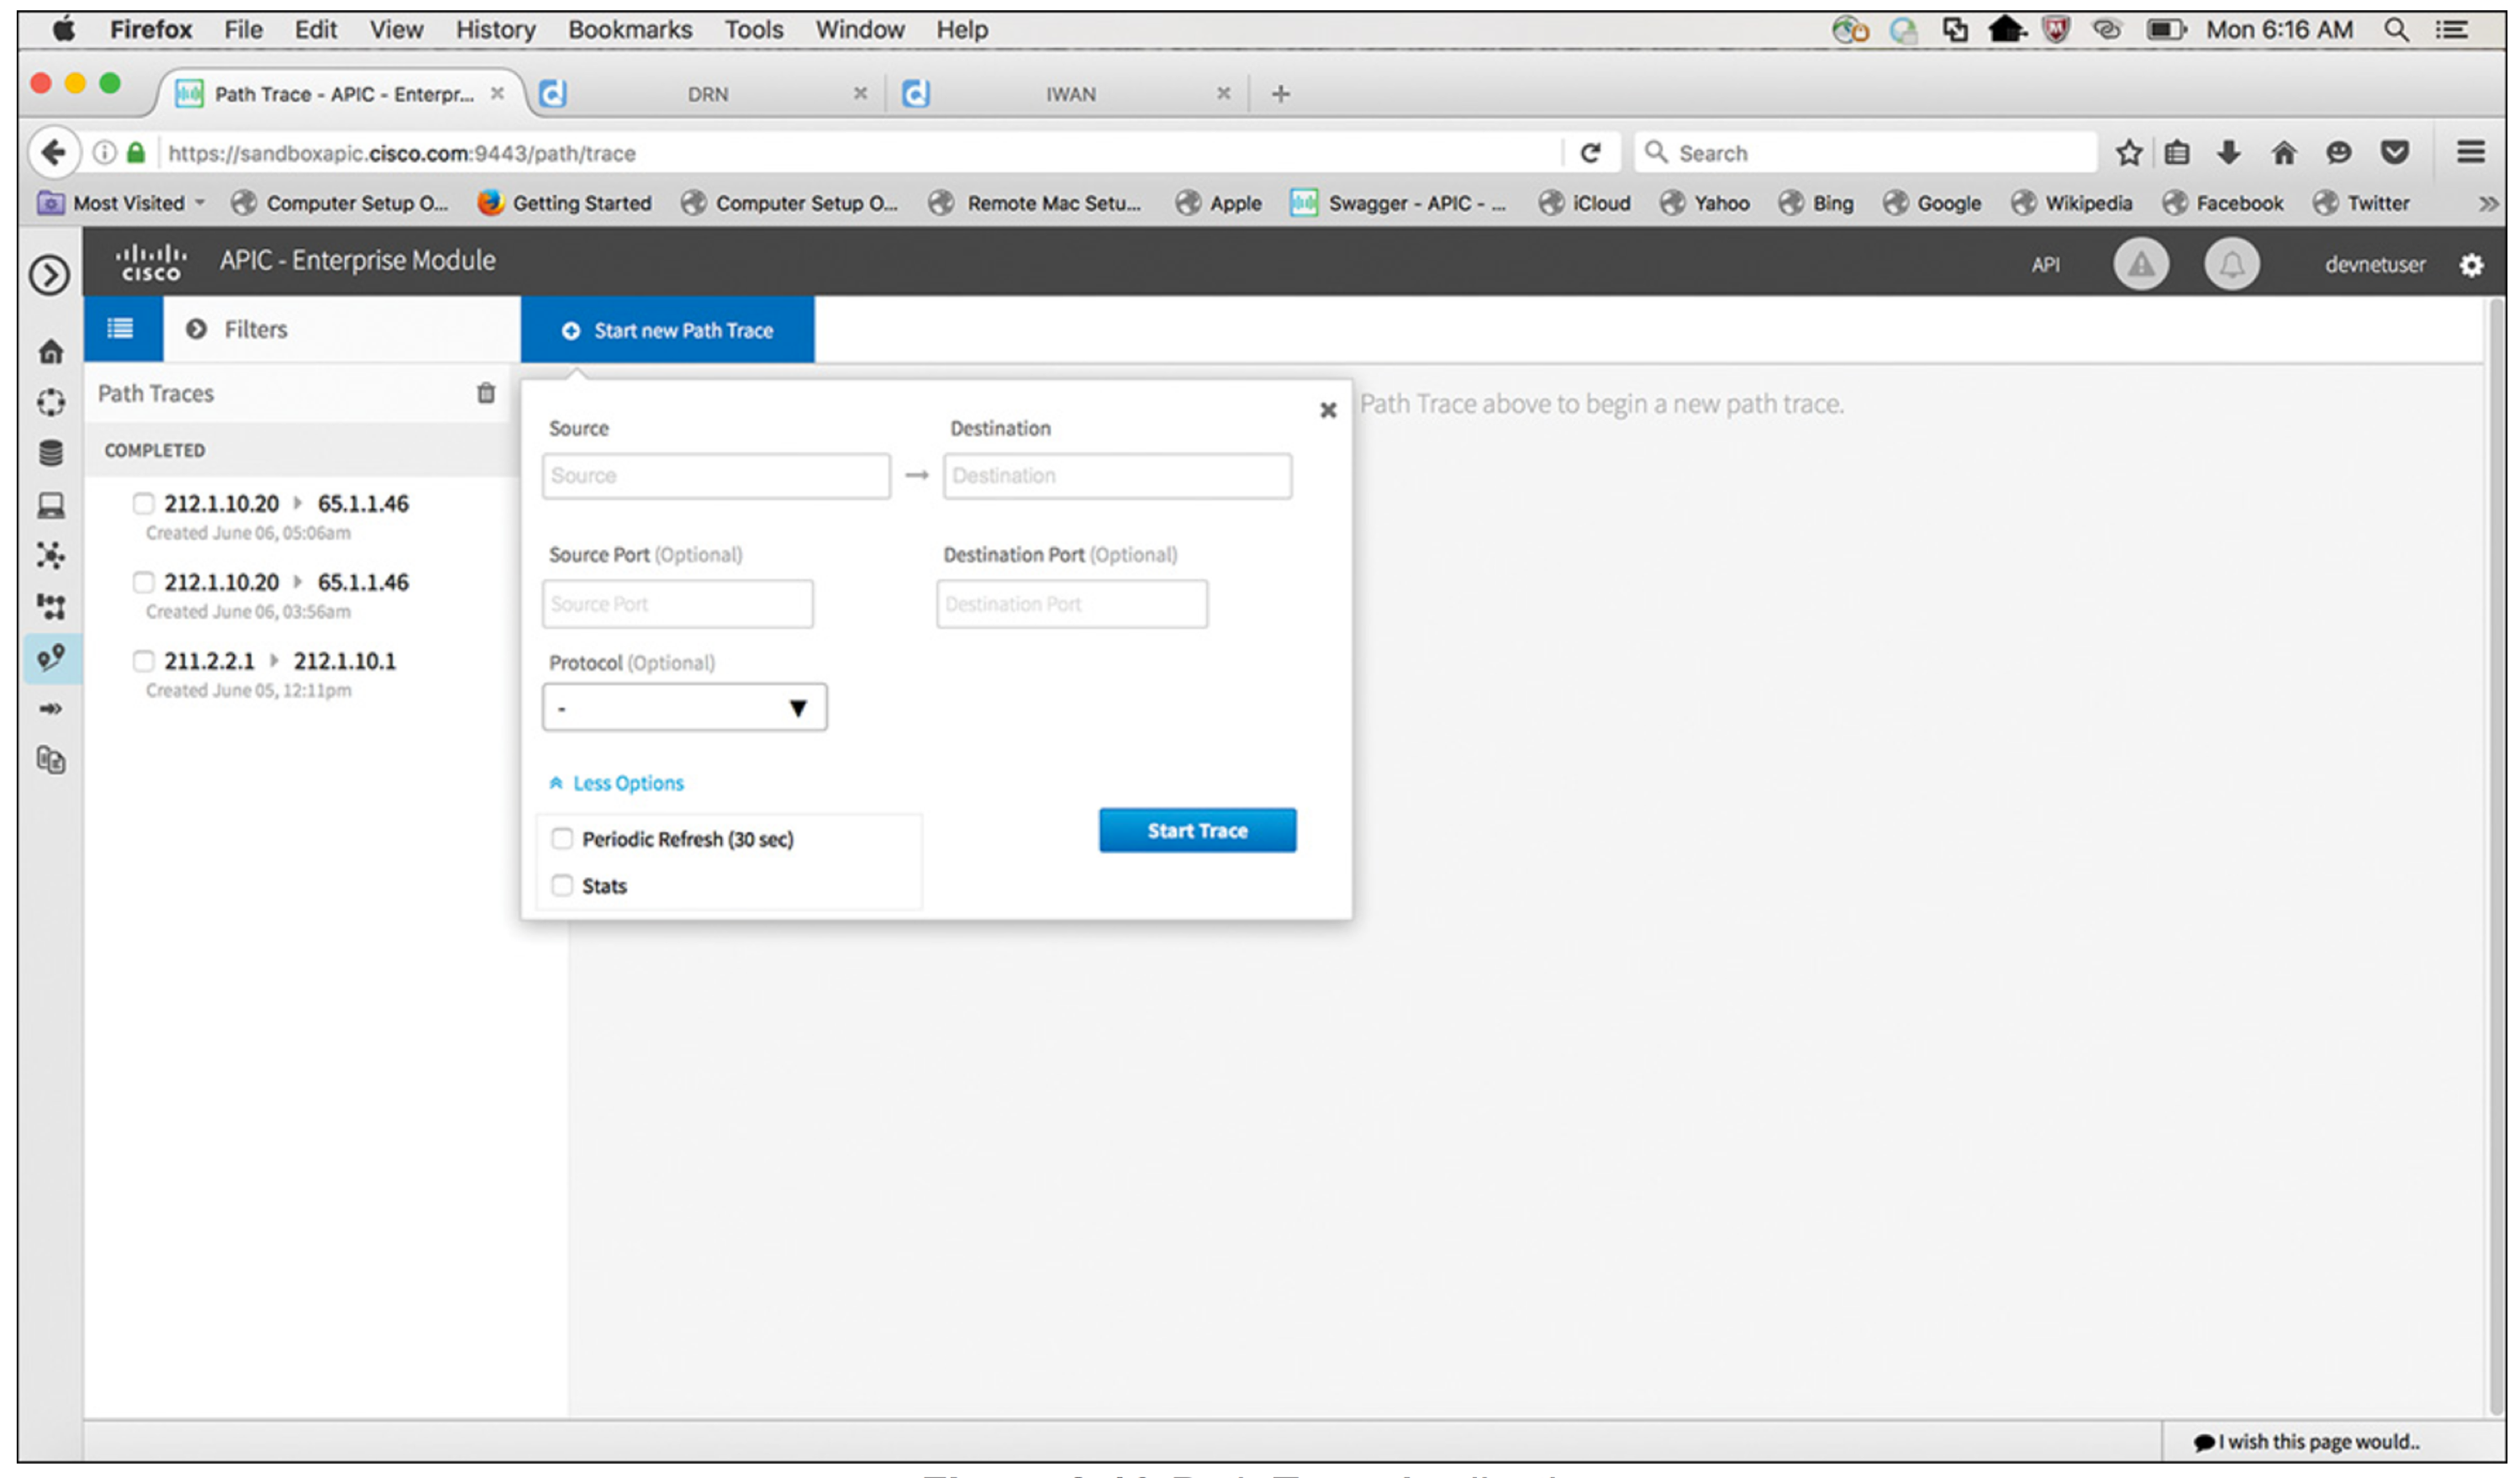Viewport: 2520px width, 1478px height.
Task: Show bookmarks list icon
Action: point(2177,152)
